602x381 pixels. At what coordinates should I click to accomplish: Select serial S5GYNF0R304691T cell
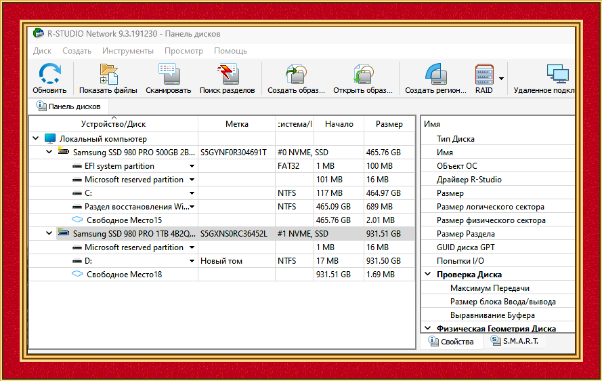pos(236,153)
